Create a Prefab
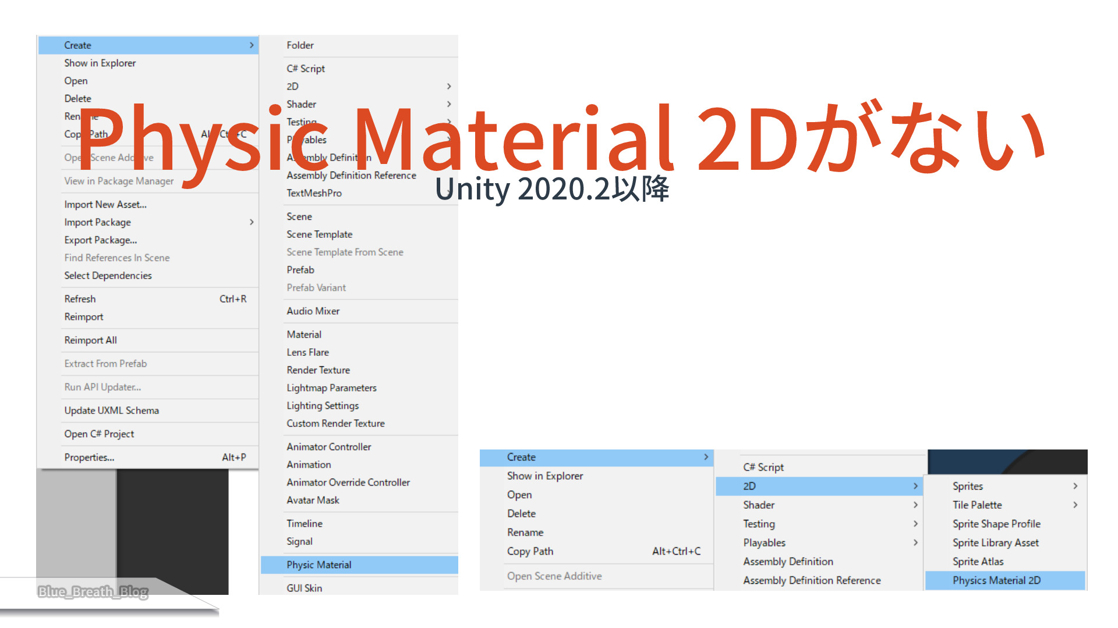Screen dimensions: 1118x628 click(300, 270)
